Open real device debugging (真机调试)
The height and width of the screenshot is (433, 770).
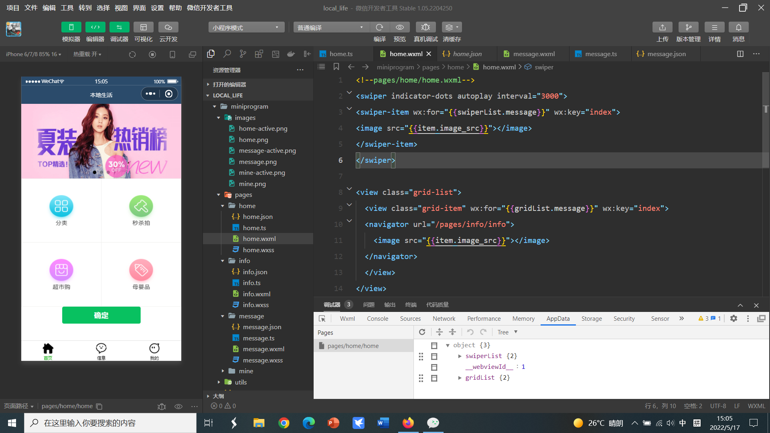point(426,27)
